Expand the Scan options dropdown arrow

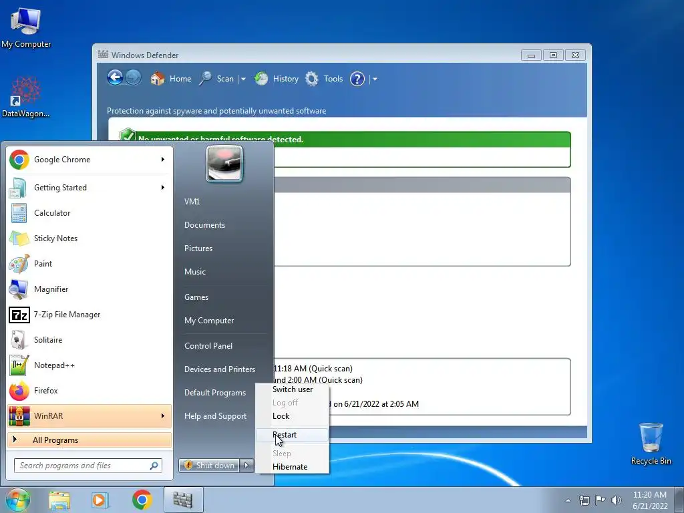243,79
